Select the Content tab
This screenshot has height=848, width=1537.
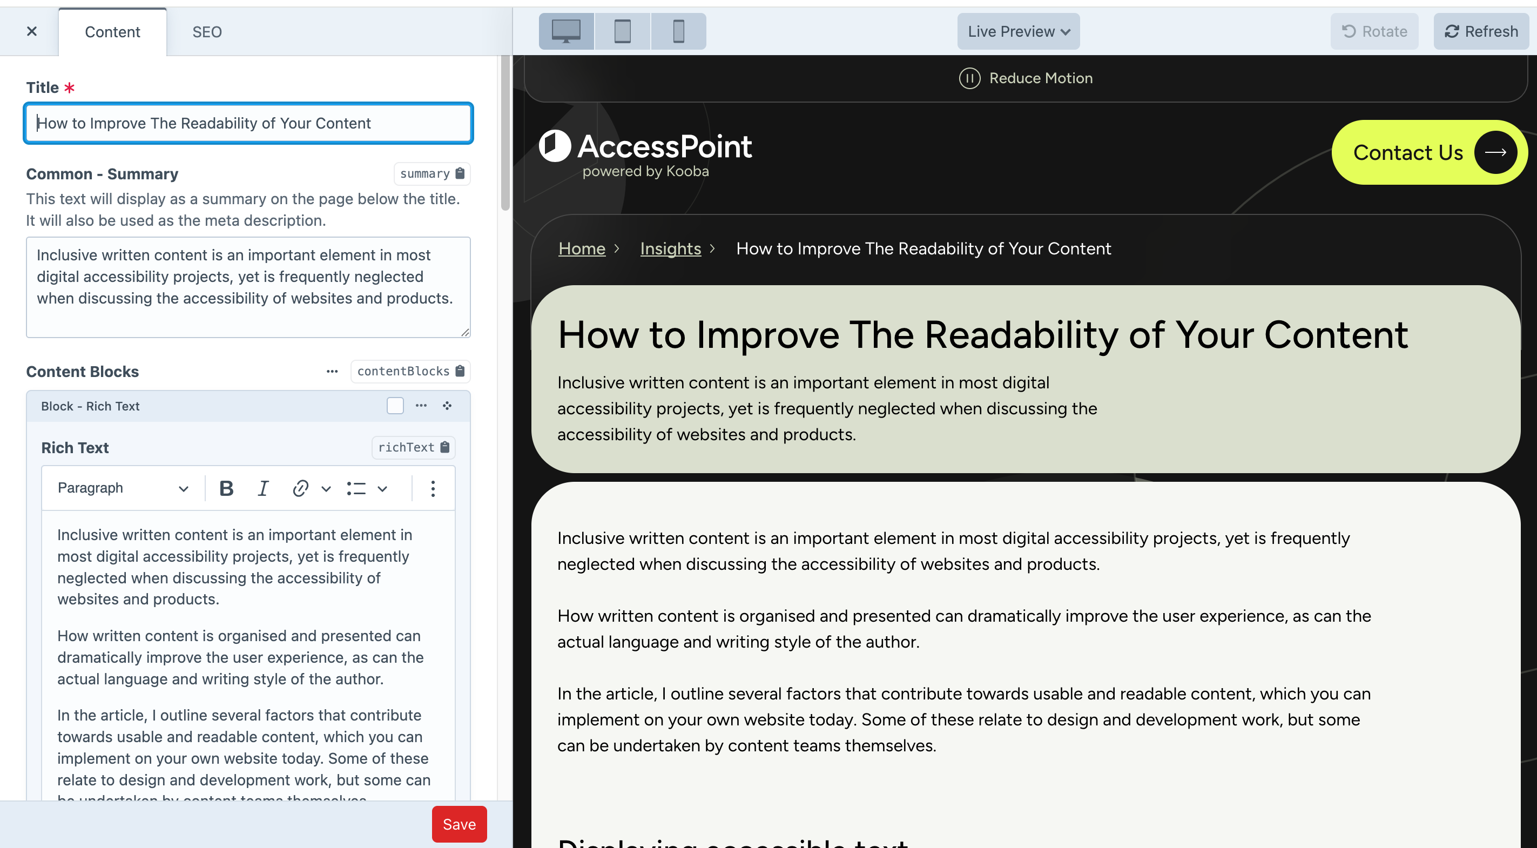click(x=112, y=32)
